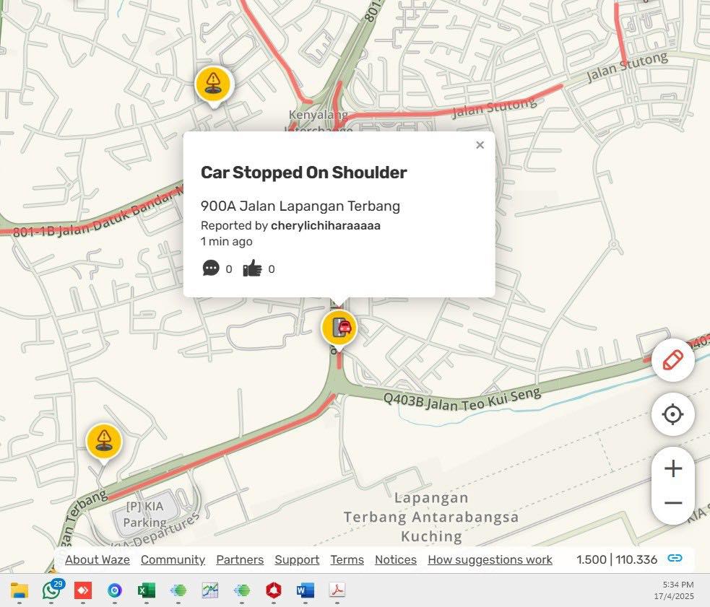This screenshot has height=607, width=710.
Task: Open Adobe Acrobat from the taskbar
Action: (x=337, y=590)
